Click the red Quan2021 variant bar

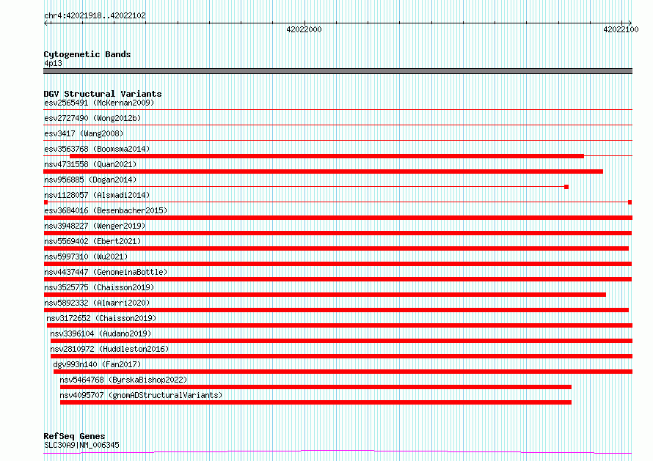click(x=323, y=172)
